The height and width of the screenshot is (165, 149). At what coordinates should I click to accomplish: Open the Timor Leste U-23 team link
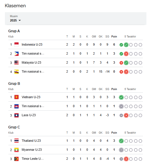click(33, 159)
